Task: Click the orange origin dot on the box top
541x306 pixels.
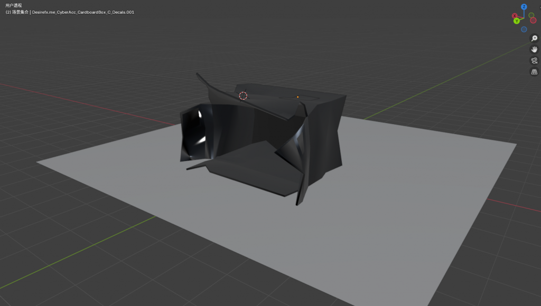Action: [x=298, y=97]
